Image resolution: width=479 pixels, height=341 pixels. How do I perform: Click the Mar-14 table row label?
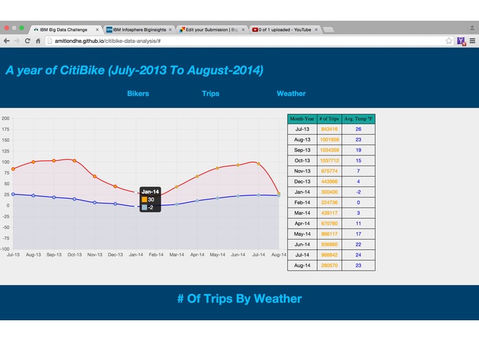click(x=302, y=213)
